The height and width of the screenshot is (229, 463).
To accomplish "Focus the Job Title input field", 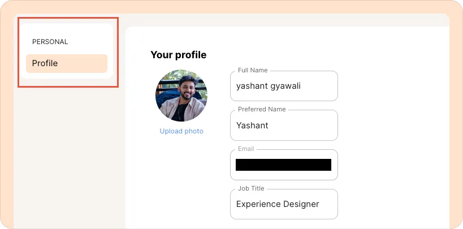I will click(284, 204).
